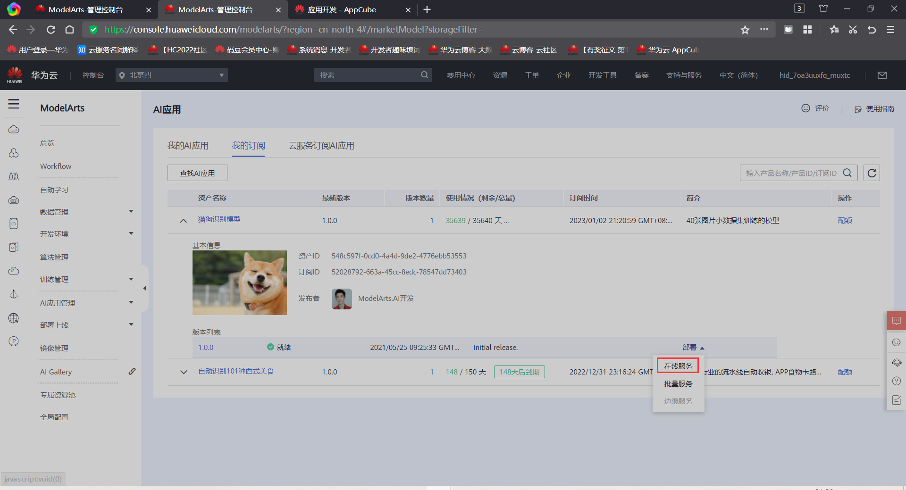Image resolution: width=906 pixels, height=490 pixels.
Task: Reload the page with the refresh icon
Action: 51,30
